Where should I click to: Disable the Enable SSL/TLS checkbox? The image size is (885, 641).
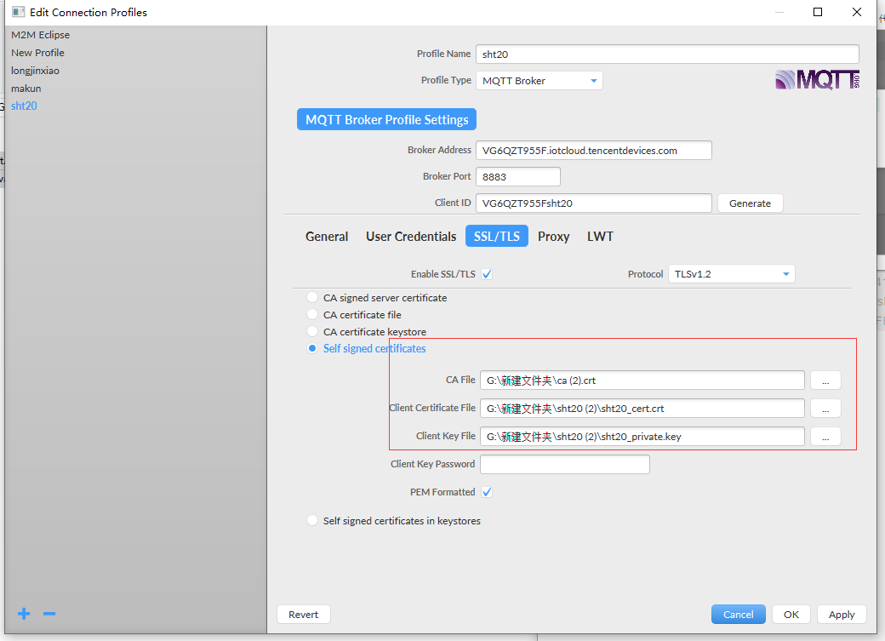pos(487,273)
